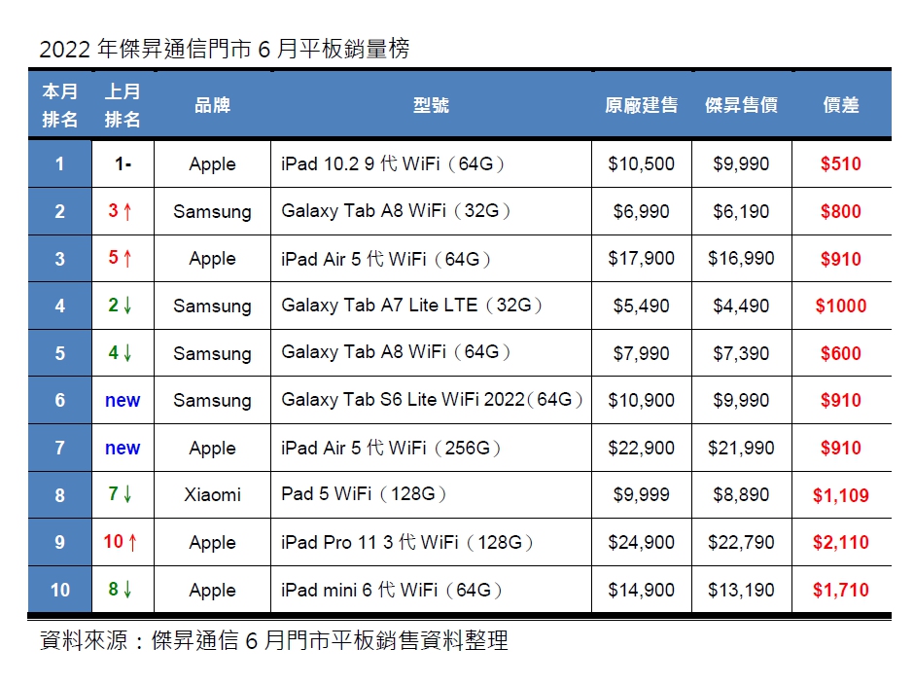Click the '上月排名' column header

123,105
